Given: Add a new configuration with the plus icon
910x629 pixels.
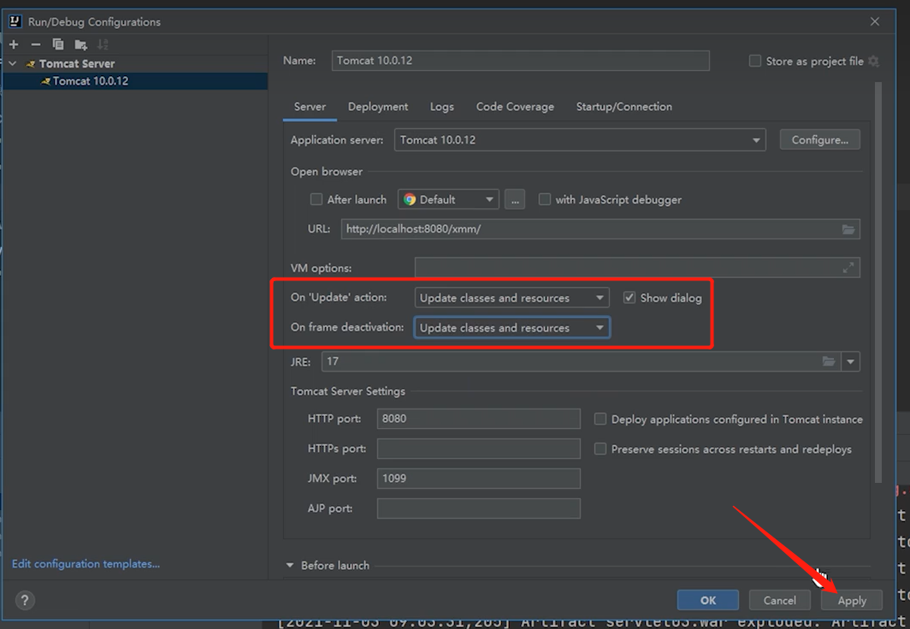Looking at the screenshot, I should click(x=14, y=44).
